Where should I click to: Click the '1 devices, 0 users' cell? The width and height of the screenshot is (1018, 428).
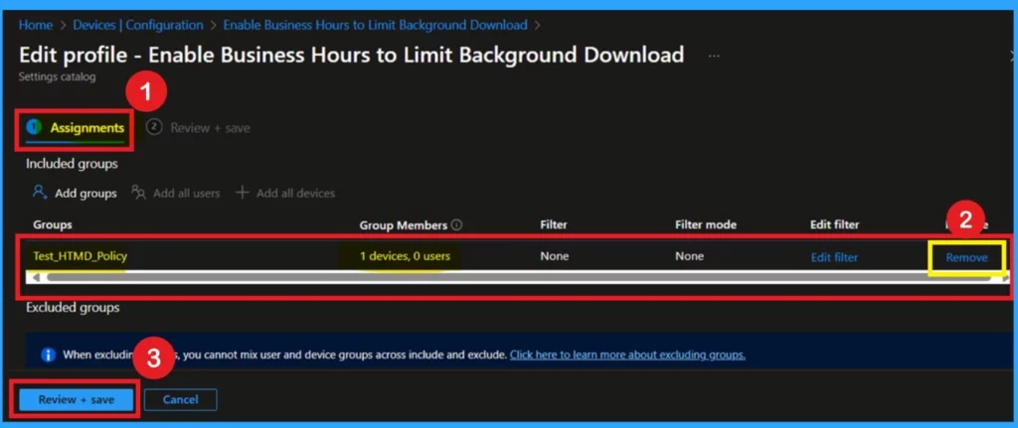[406, 256]
